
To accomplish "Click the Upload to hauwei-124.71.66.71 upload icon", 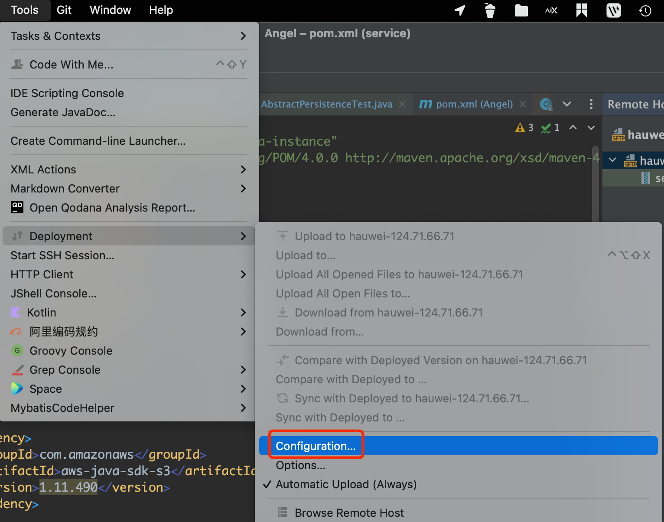I will (x=282, y=236).
